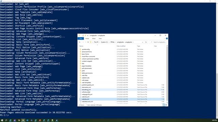Click the Explorer title bar folder icon
The image size is (218, 122).
point(79,35)
